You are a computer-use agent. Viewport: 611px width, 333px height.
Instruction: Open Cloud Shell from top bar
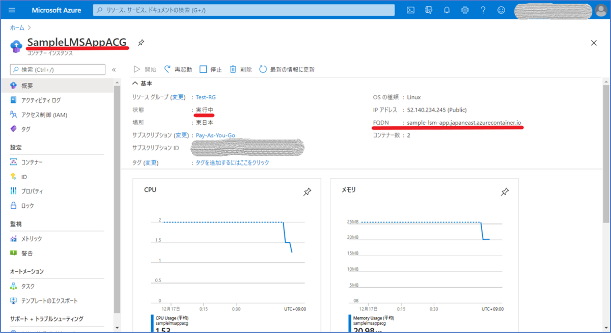click(x=410, y=10)
